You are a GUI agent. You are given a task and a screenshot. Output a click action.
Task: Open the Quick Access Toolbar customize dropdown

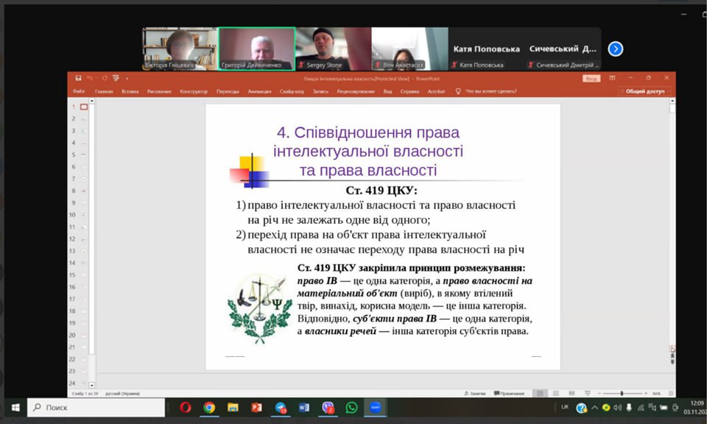coord(126,78)
